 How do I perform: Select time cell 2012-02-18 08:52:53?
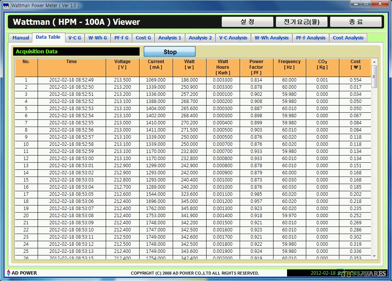pyautogui.click(x=72, y=109)
